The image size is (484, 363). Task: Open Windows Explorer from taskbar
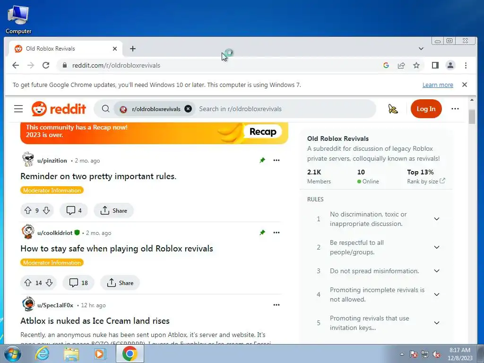(71, 354)
